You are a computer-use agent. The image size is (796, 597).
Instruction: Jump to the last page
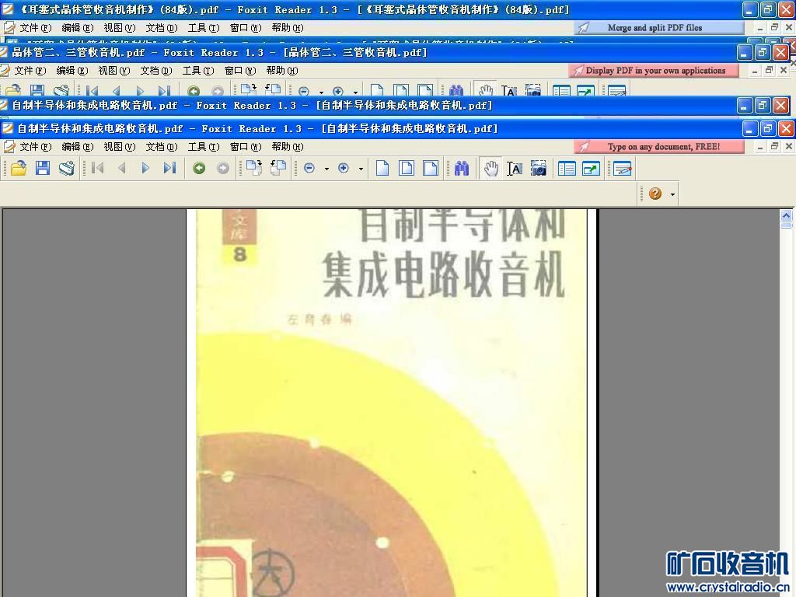click(x=169, y=168)
